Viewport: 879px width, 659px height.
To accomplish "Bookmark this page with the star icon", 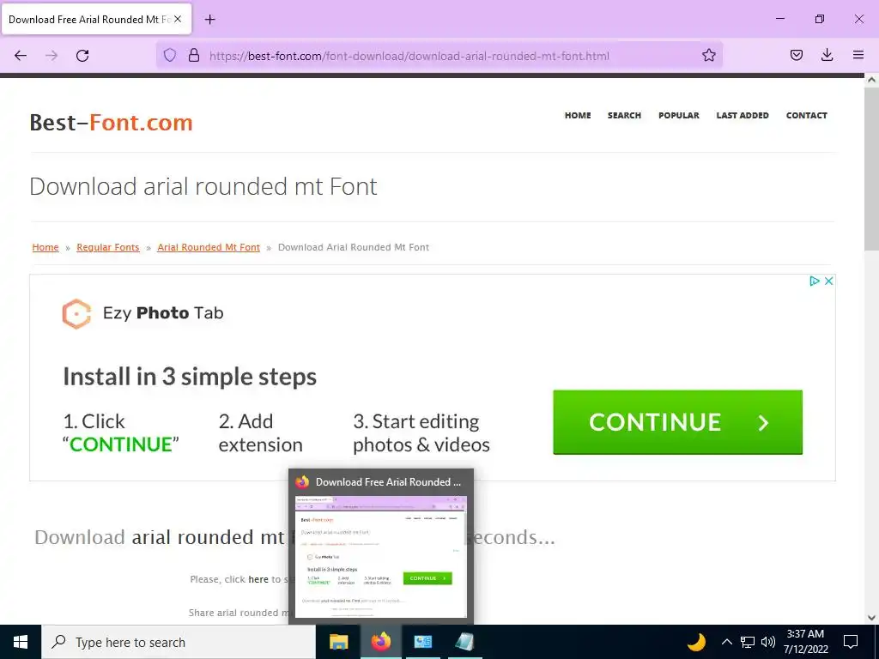I will [708, 55].
